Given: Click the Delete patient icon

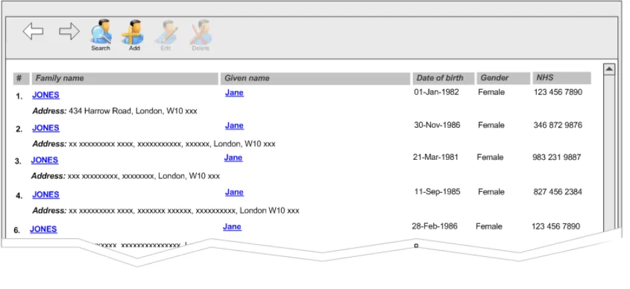Looking at the screenshot, I should tap(200, 32).
